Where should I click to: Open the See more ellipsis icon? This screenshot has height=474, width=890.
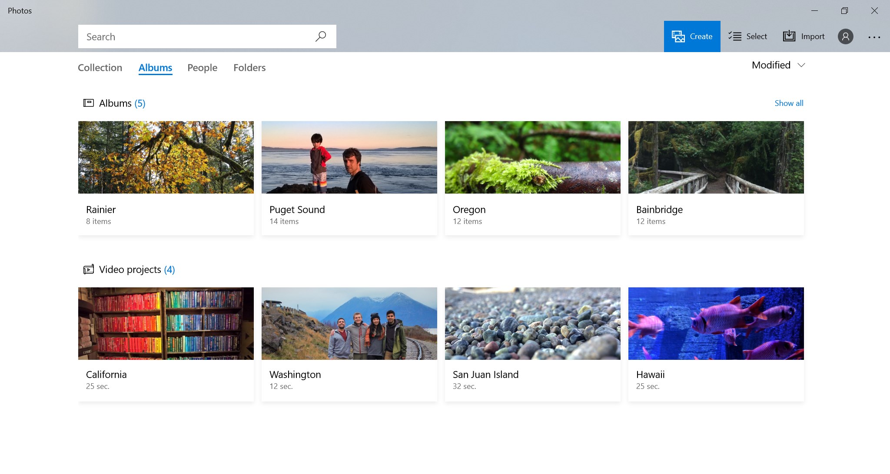click(x=873, y=36)
